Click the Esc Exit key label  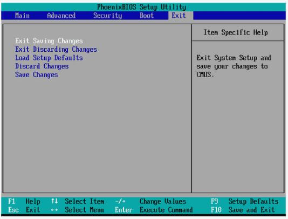coord(24,210)
